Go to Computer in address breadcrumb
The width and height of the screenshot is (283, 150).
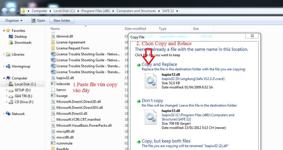pyautogui.click(x=39, y=11)
